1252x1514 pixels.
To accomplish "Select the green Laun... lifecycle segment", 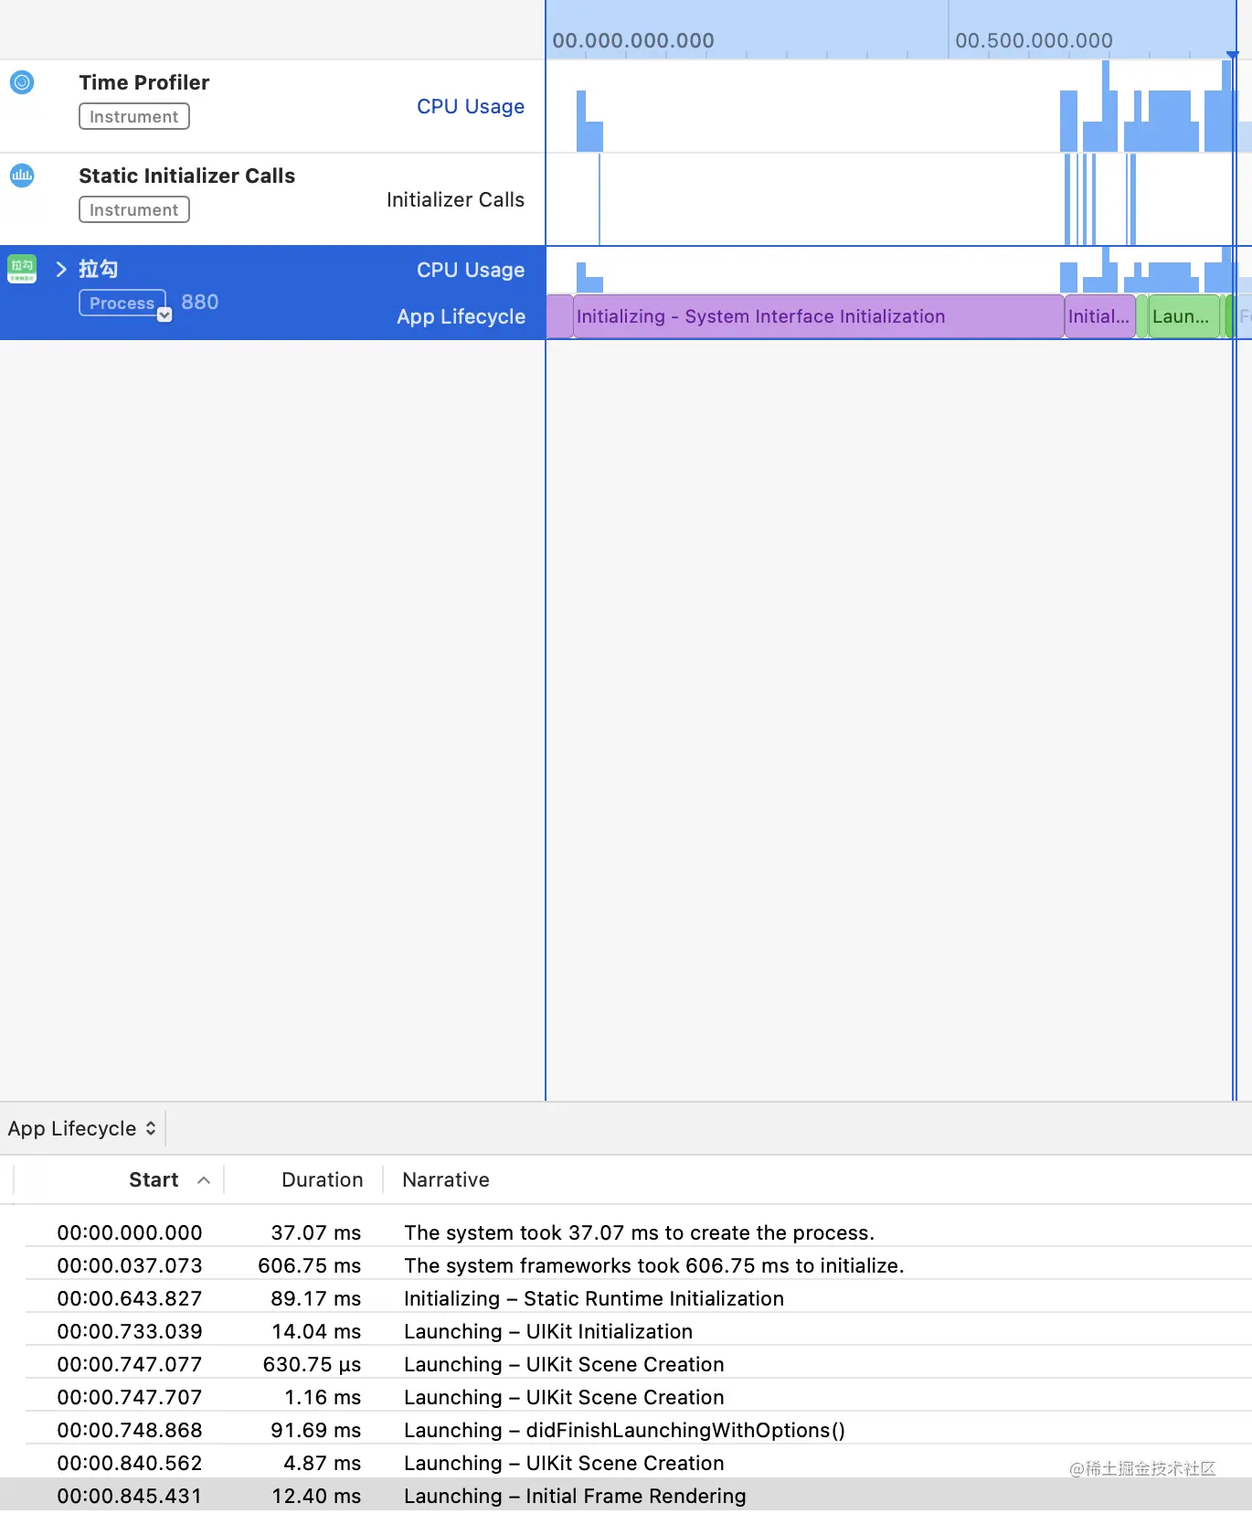I will [x=1183, y=316].
